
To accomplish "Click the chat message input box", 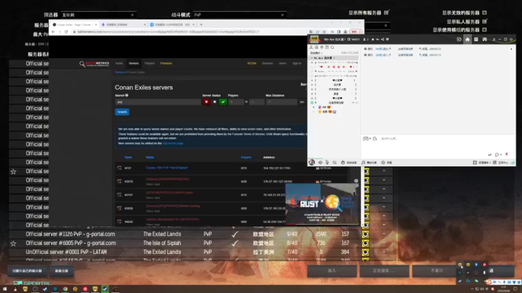I will click(438, 146).
